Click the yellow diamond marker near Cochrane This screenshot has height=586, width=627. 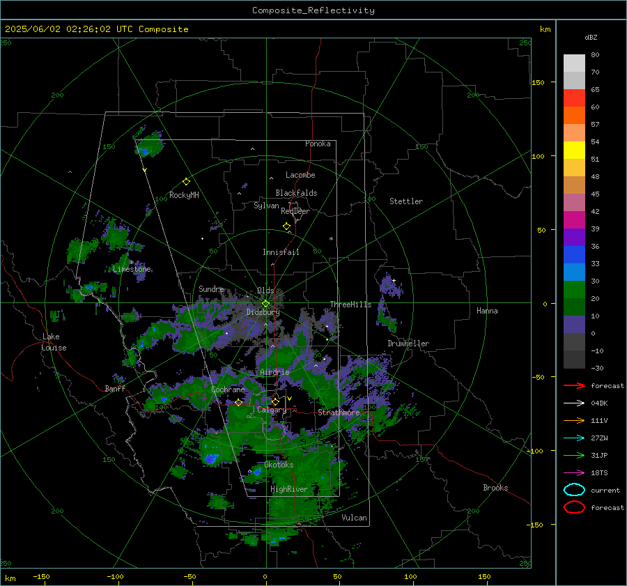(238, 403)
